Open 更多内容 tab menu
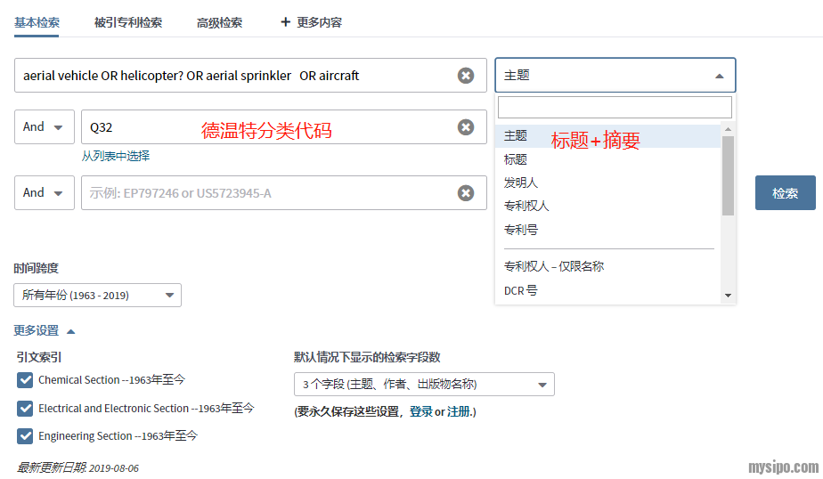Viewport: 823px width, 479px height. (319, 22)
